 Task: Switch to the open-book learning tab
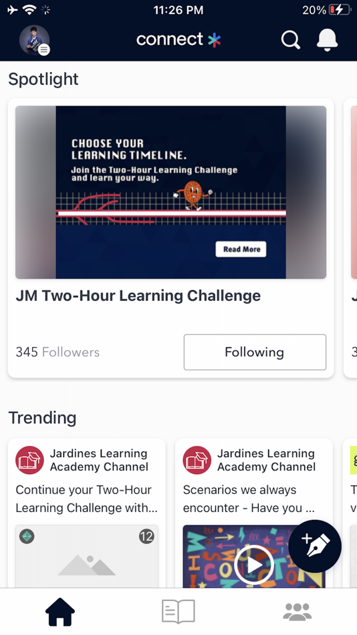[178, 612]
